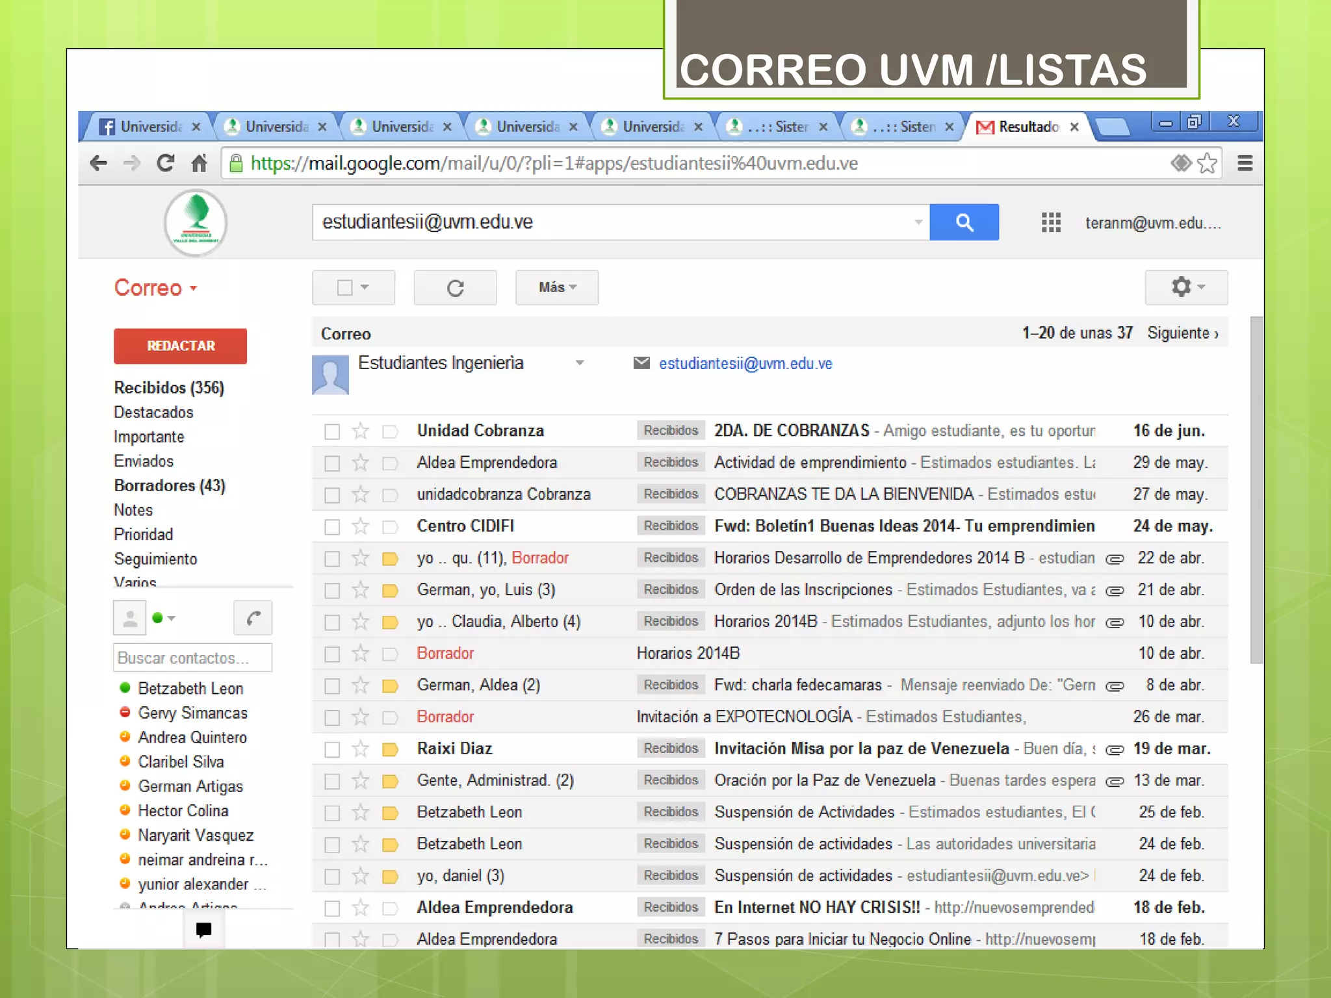Image resolution: width=1331 pixels, height=998 pixels.
Task: Click REDACTAR compose button
Action: (x=180, y=346)
